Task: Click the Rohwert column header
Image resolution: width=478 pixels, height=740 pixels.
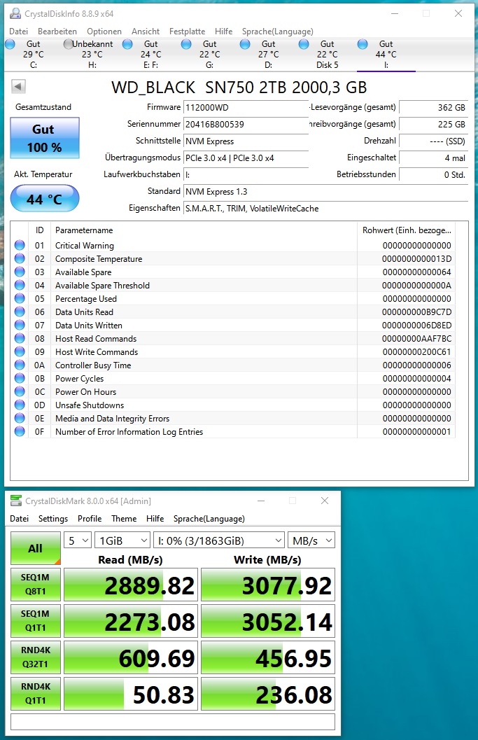Action: tap(407, 230)
